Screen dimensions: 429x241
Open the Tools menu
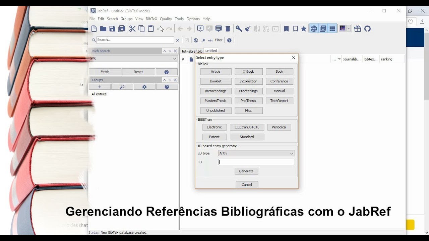[179, 19]
